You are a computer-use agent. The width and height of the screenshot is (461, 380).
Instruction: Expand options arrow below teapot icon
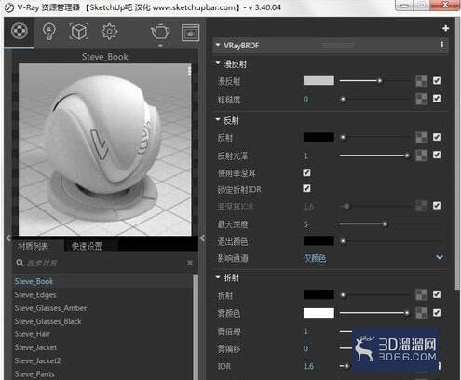(160, 46)
